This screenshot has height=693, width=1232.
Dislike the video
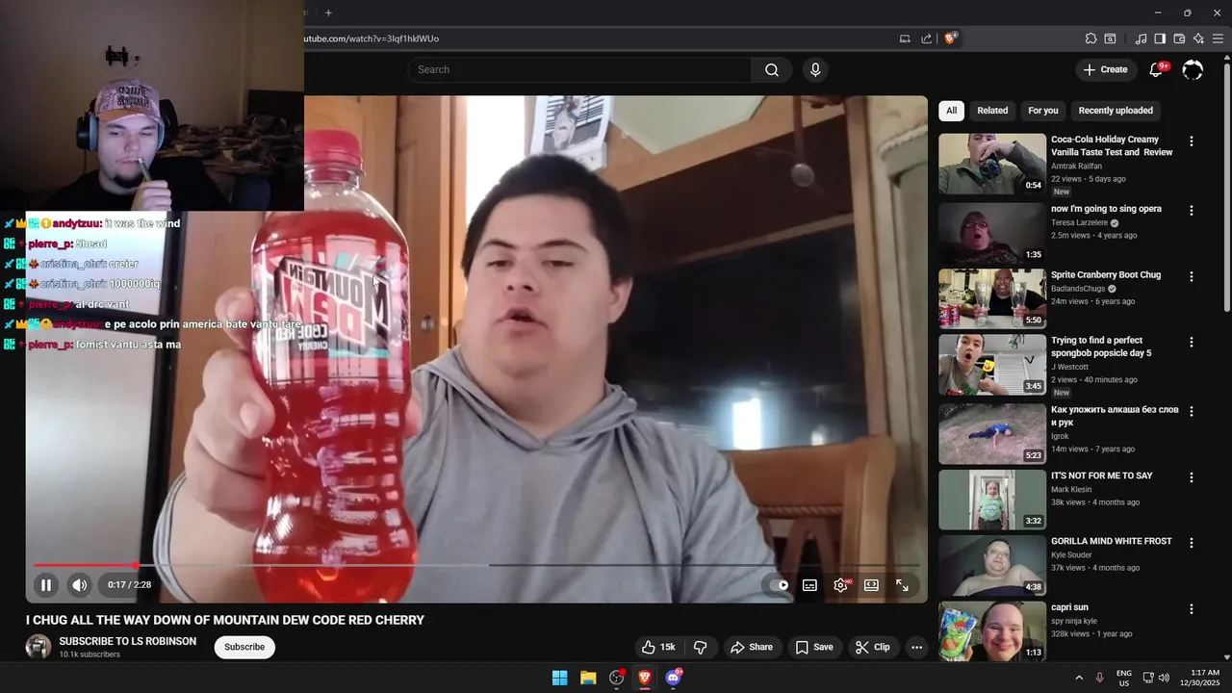[x=701, y=647]
